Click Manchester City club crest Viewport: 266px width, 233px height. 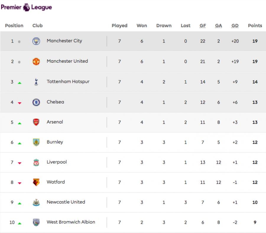[36, 41]
